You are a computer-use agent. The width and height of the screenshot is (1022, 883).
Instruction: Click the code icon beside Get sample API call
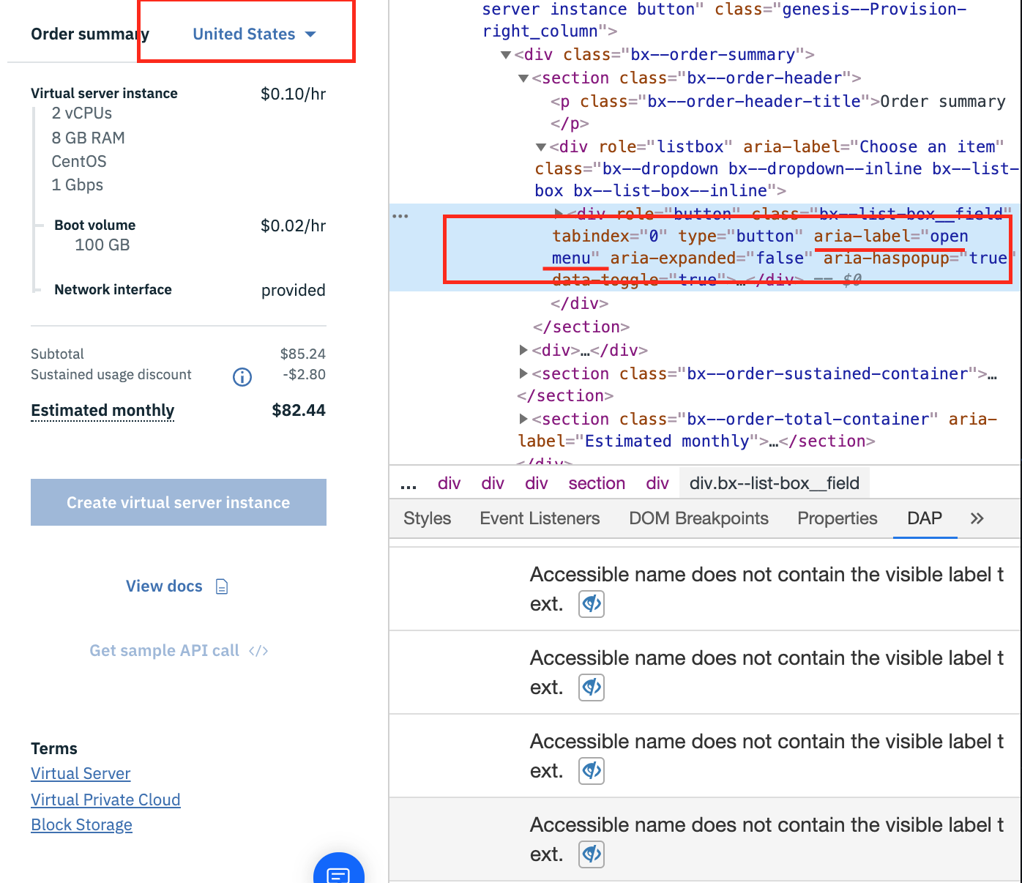tap(259, 650)
